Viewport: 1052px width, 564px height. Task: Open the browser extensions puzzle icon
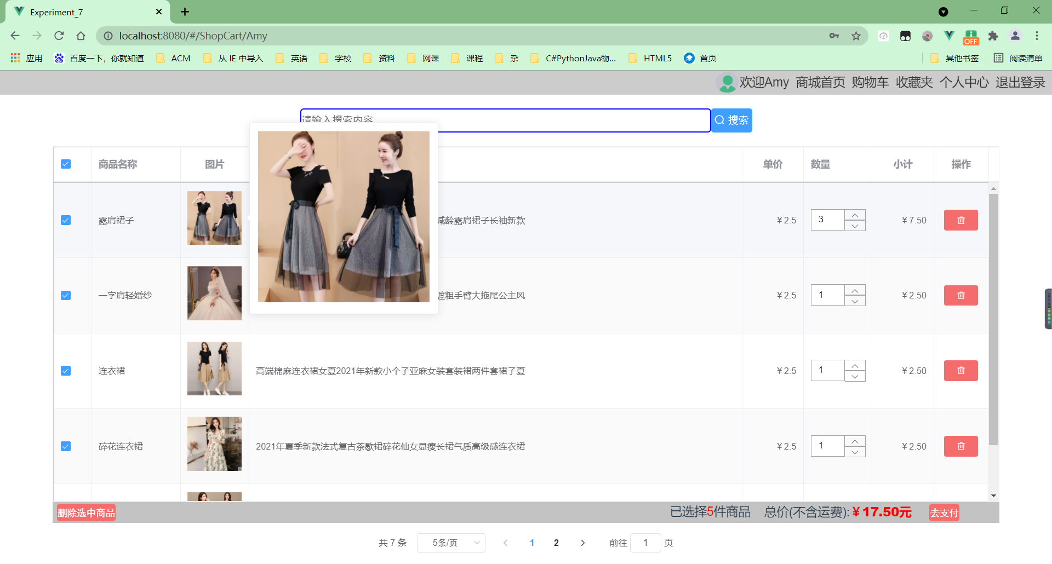click(993, 36)
